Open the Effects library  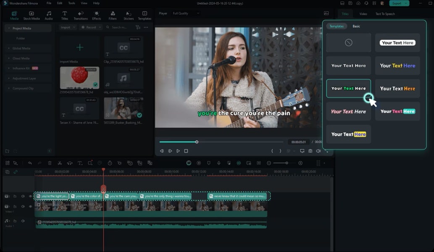click(96, 16)
